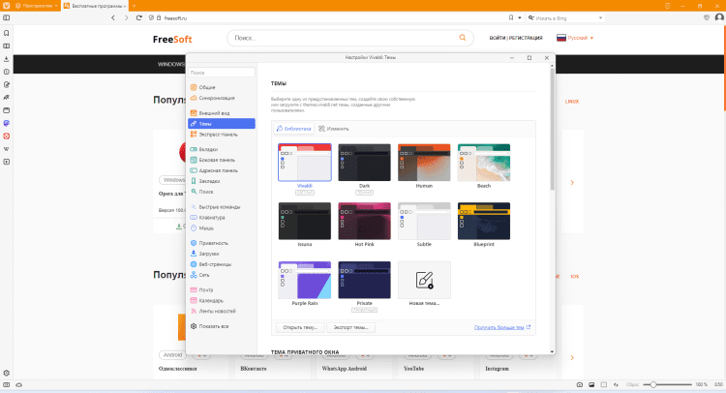Expand the Пространства workspaces dropdown
The height and width of the screenshot is (393, 726).
37,6
